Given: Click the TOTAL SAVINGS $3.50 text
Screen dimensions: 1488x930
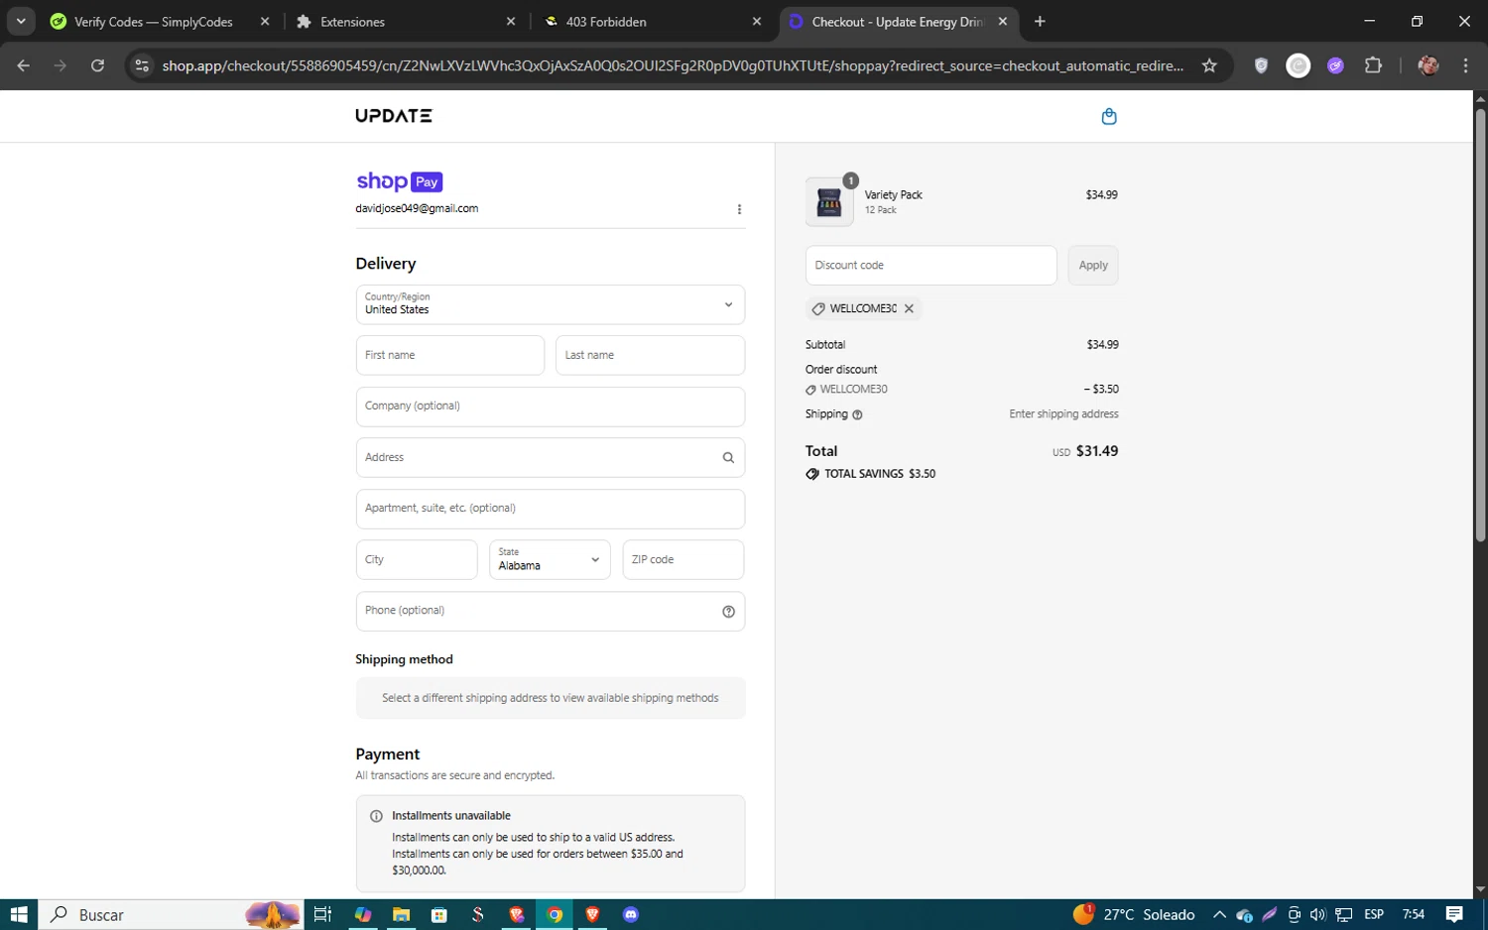Looking at the screenshot, I should 880,474.
